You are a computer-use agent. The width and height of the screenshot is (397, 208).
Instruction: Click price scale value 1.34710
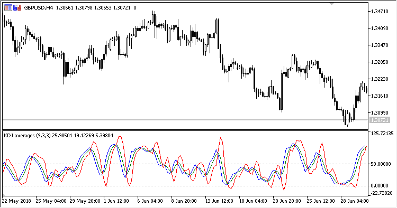tap(380, 12)
